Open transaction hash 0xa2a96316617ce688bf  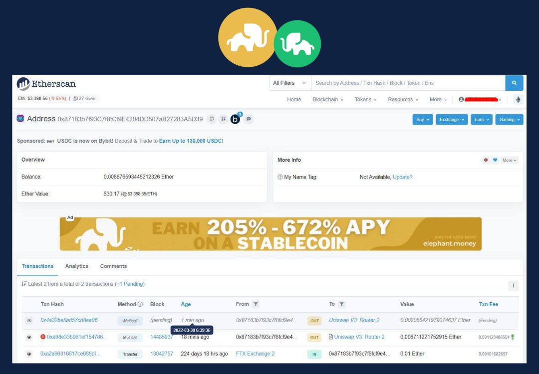[70, 354]
